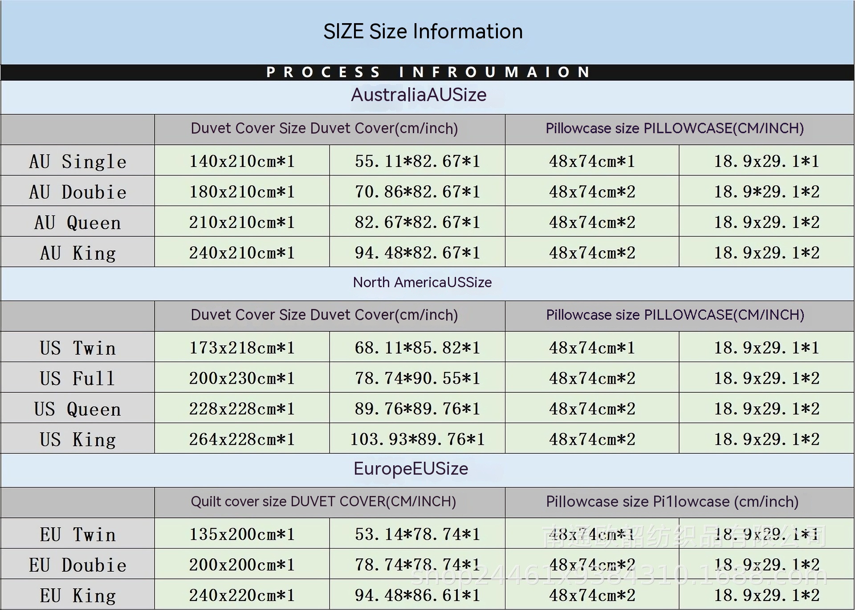Select the EU Twin row label
855x610 pixels.
pyautogui.click(x=78, y=534)
